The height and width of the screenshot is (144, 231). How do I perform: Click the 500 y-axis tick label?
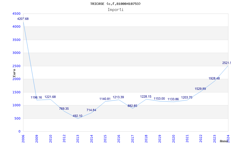(x=17, y=118)
